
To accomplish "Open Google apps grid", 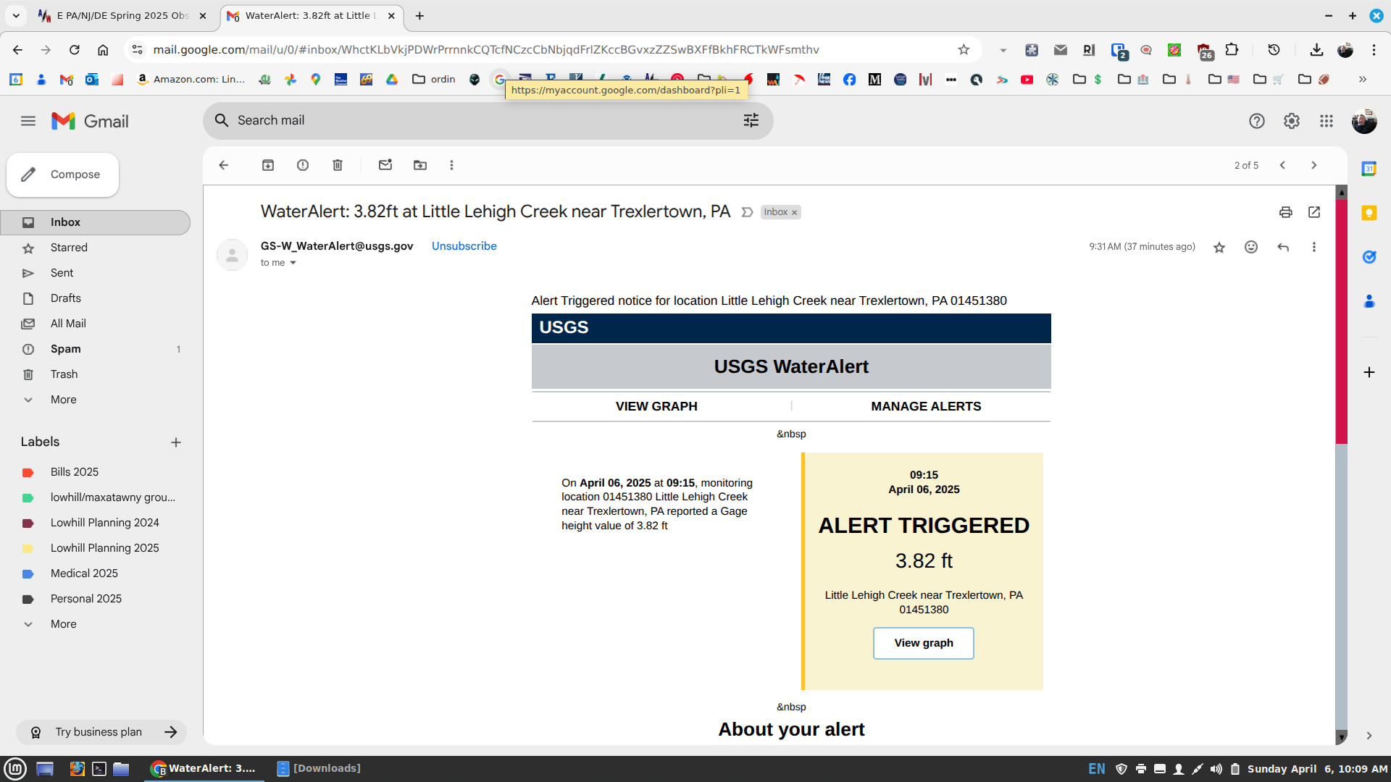I will pos(1327,121).
